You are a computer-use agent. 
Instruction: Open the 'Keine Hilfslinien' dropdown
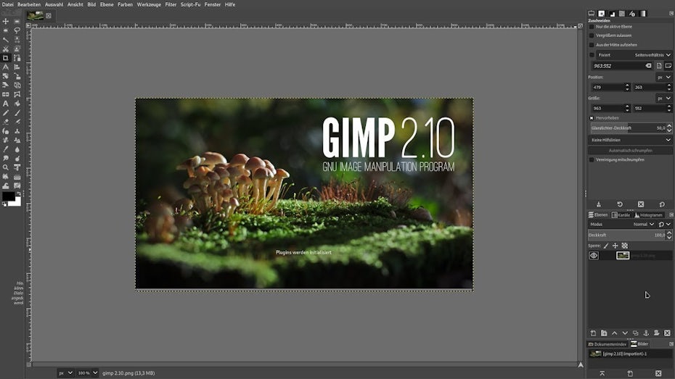[x=631, y=140]
